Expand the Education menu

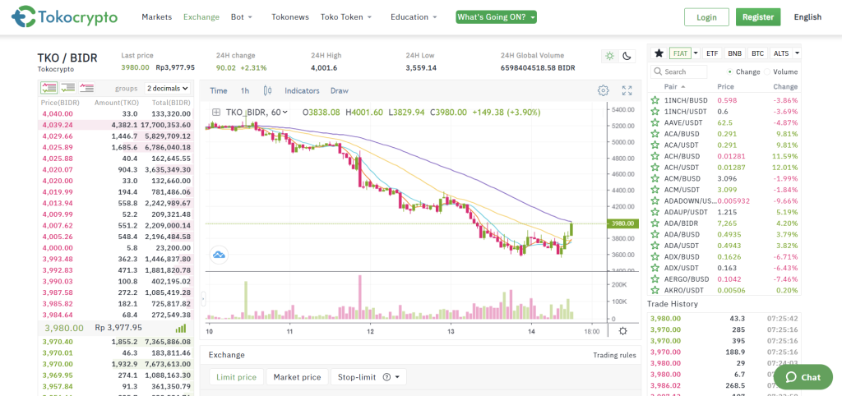414,17
